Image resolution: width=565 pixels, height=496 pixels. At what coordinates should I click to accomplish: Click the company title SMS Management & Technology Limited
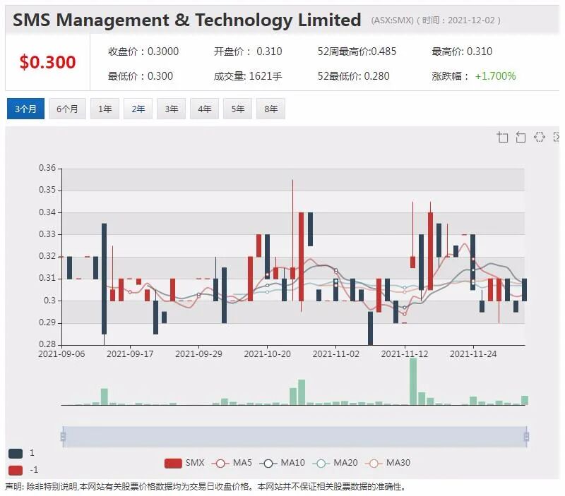[187, 20]
